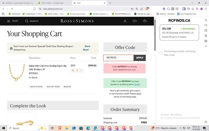Increase necklace quantity with plus button
The width and height of the screenshot is (209, 131).
[81, 70]
